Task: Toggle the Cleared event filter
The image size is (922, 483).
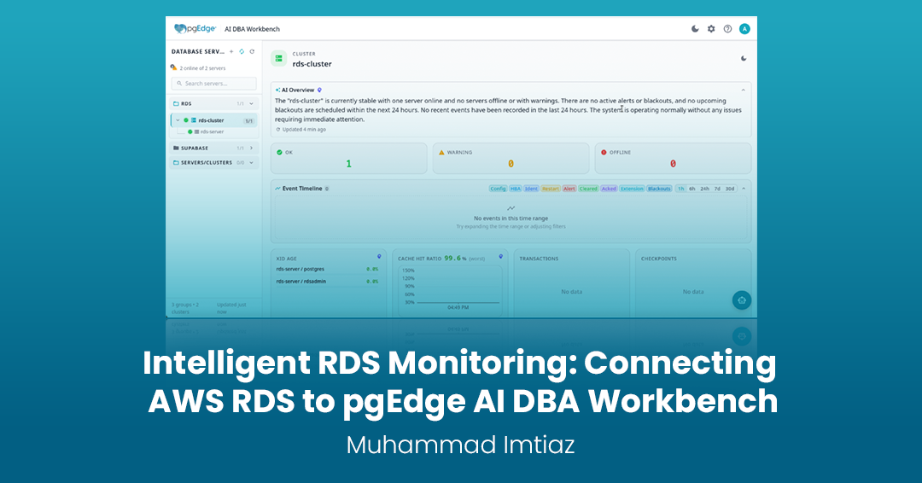Action: pos(588,189)
